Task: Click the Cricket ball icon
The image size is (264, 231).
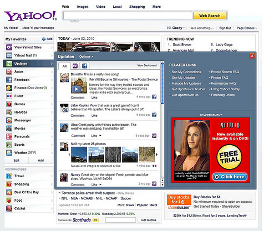Action: [9, 209]
